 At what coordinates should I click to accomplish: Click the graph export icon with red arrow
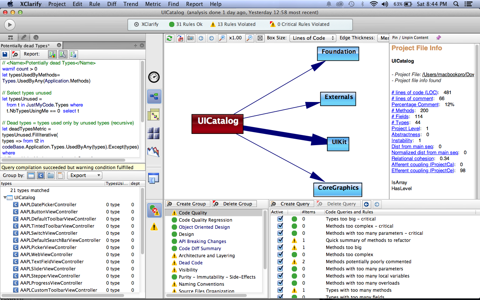click(x=180, y=38)
